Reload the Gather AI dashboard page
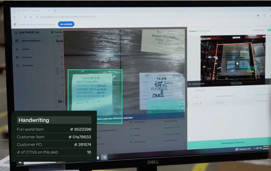Screen dimensions: 271x171 [25, 17]
